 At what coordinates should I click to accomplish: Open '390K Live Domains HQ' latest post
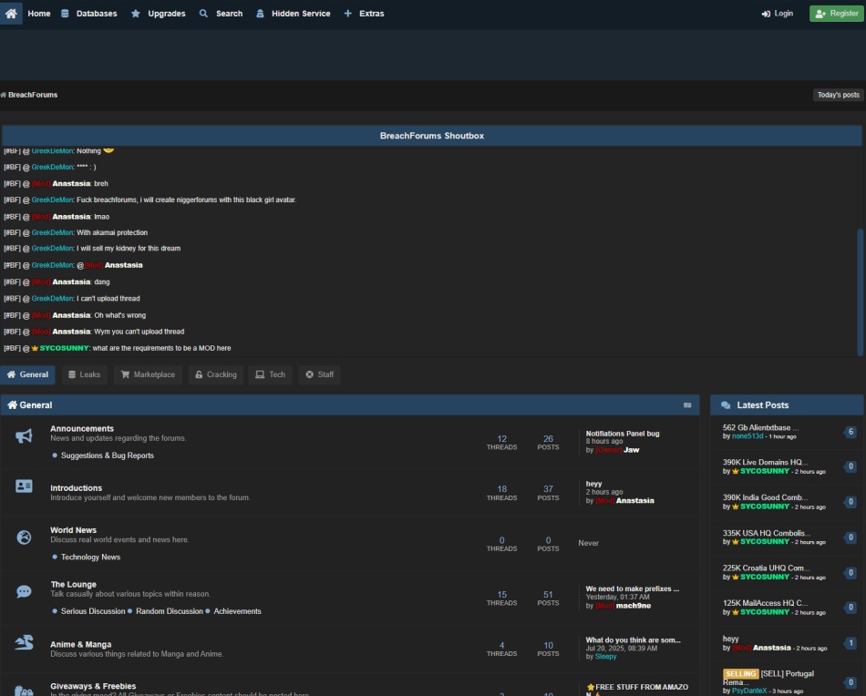point(765,463)
